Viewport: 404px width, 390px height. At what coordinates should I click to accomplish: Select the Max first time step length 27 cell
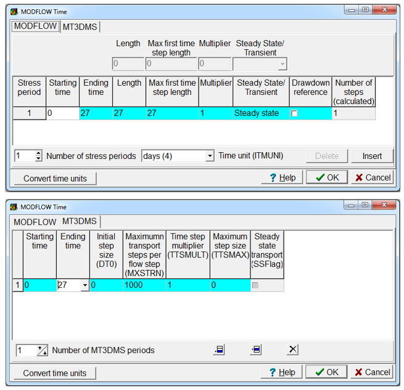(172, 113)
